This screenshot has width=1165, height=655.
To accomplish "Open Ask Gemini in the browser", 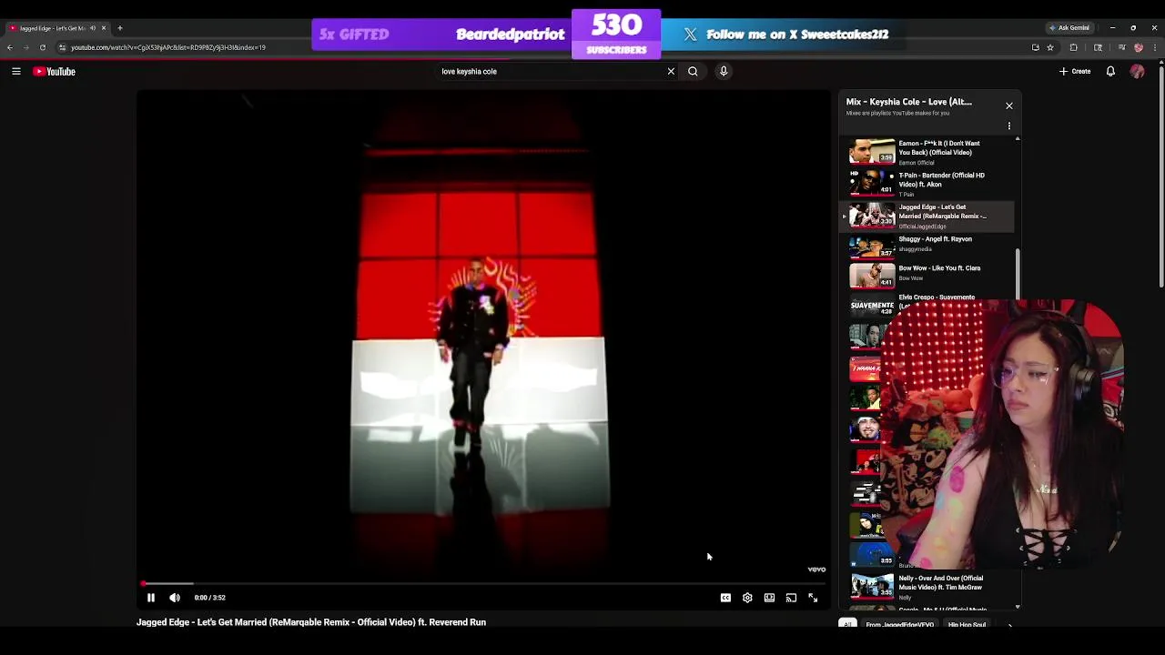I will (1069, 28).
